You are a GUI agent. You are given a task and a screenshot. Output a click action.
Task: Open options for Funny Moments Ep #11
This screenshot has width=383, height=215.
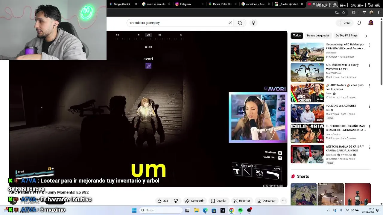point(369,65)
